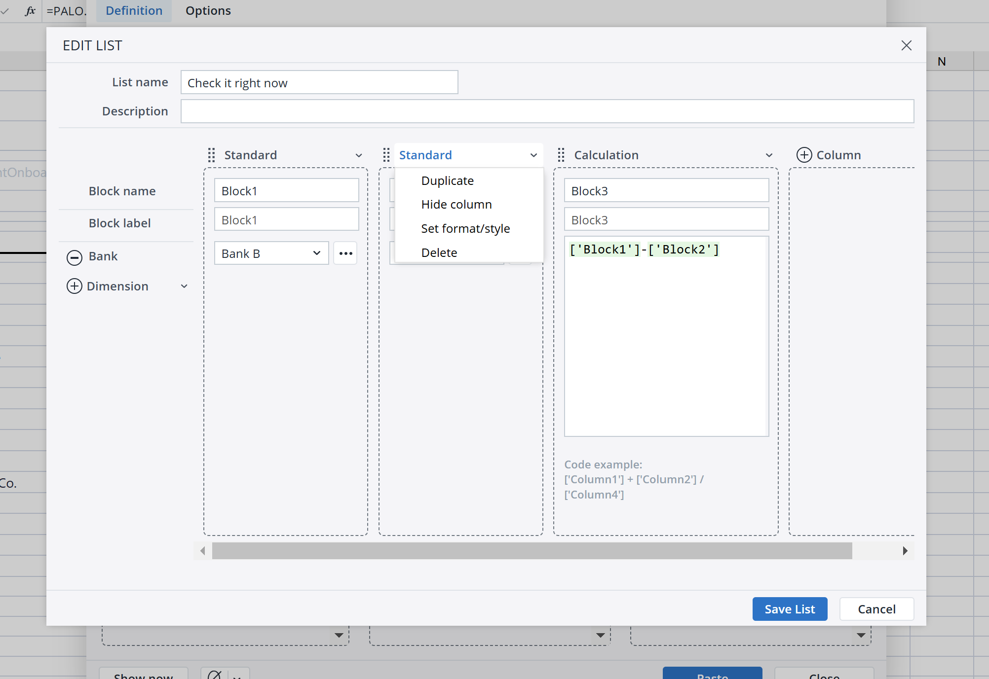The height and width of the screenshot is (679, 989).
Task: Remove Bank row with minus icon
Action: (75, 257)
